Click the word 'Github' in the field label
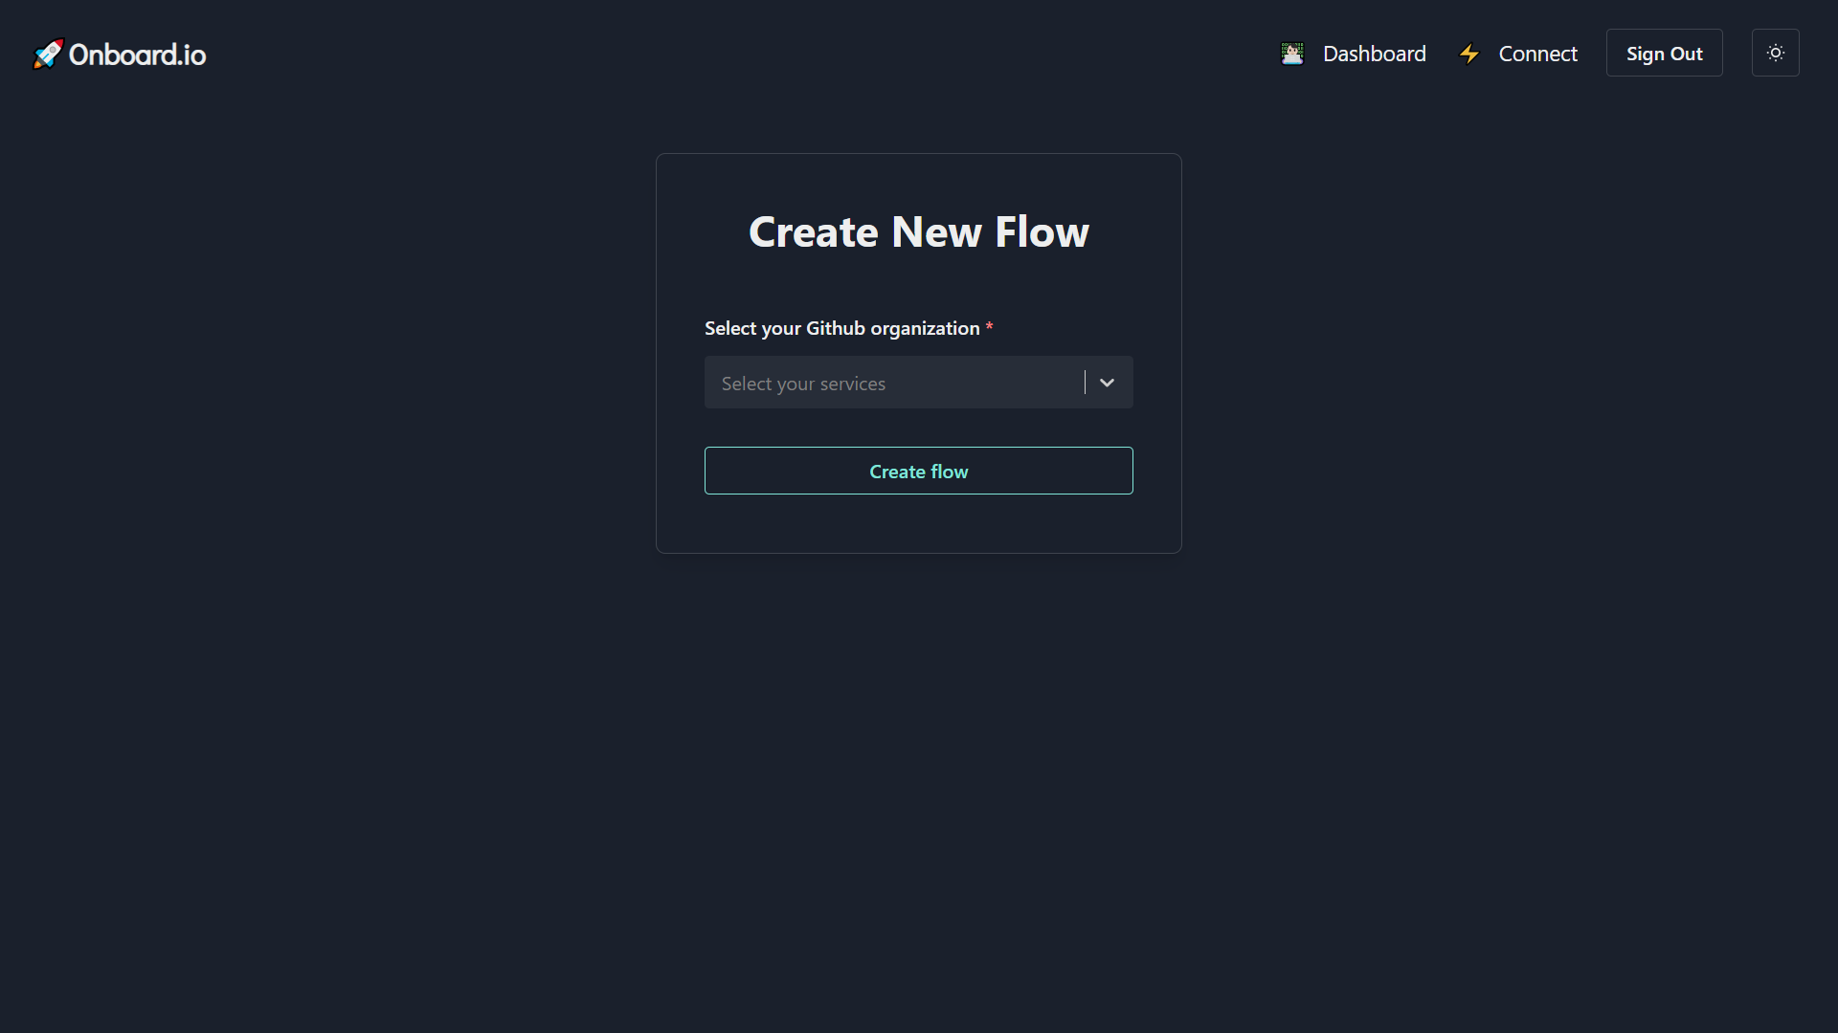 835,328
